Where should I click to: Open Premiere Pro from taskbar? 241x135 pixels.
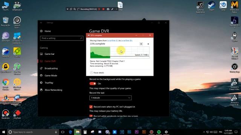tap(137, 132)
